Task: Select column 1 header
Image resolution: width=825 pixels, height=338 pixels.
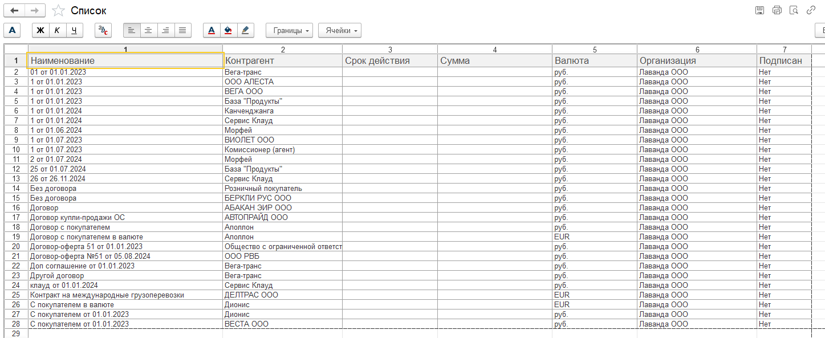Action: click(125, 49)
